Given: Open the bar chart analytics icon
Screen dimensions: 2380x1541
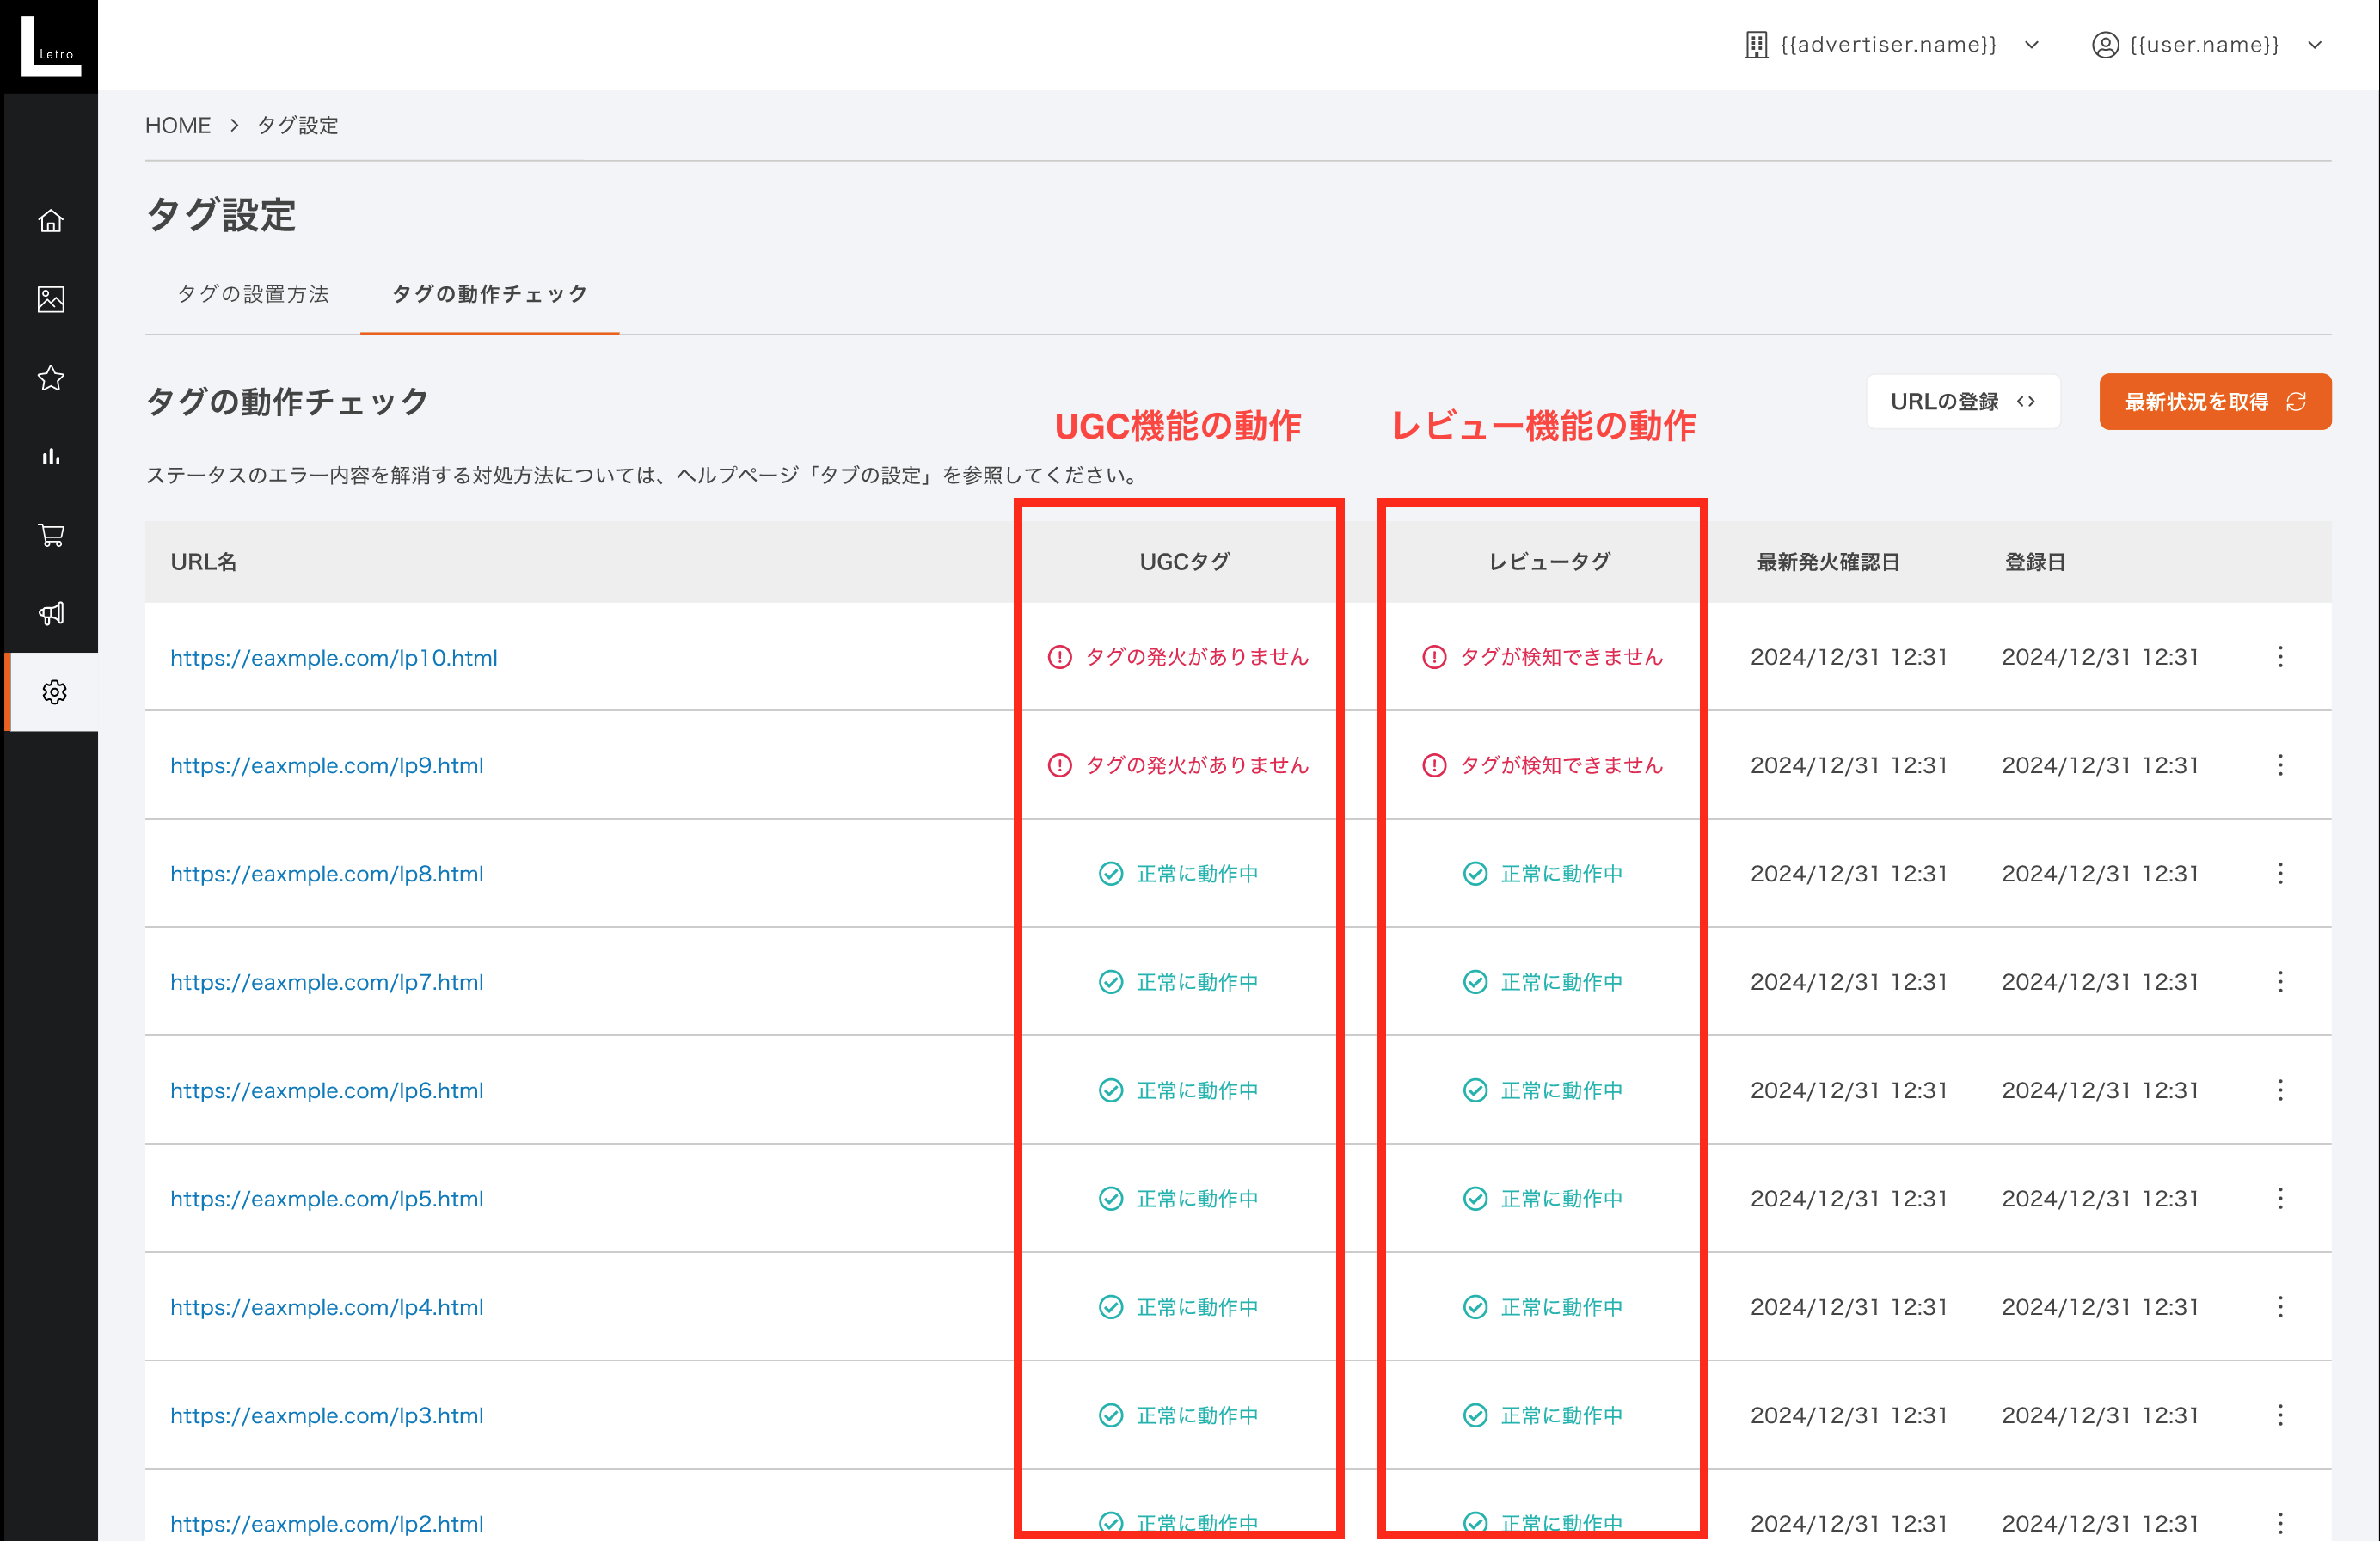Looking at the screenshot, I should [x=51, y=457].
